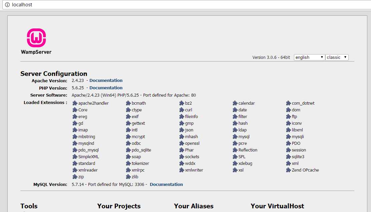
Task: Click the WampServer pink logo
Action: click(x=36, y=38)
